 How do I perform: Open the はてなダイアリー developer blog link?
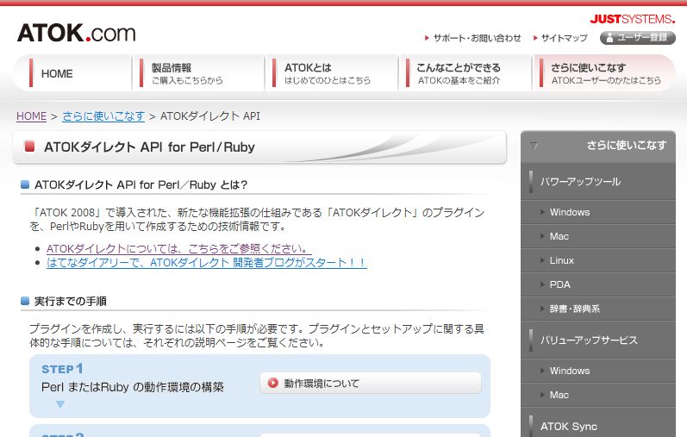pyautogui.click(x=206, y=263)
